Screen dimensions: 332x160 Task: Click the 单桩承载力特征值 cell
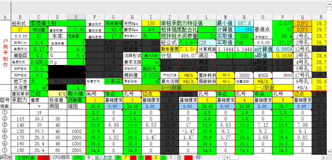pos(188,23)
